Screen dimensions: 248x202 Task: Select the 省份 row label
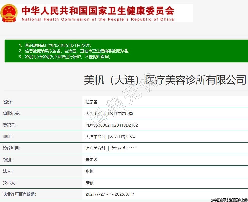(8, 102)
